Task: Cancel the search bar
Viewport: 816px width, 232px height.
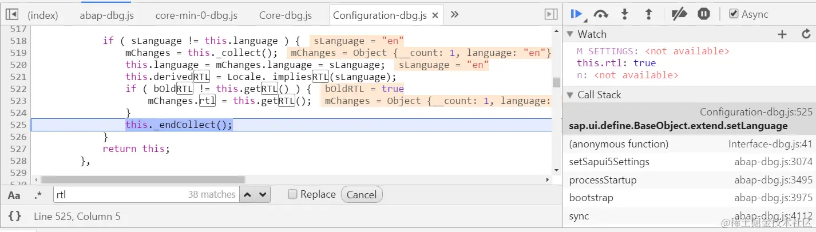Action: (362, 195)
